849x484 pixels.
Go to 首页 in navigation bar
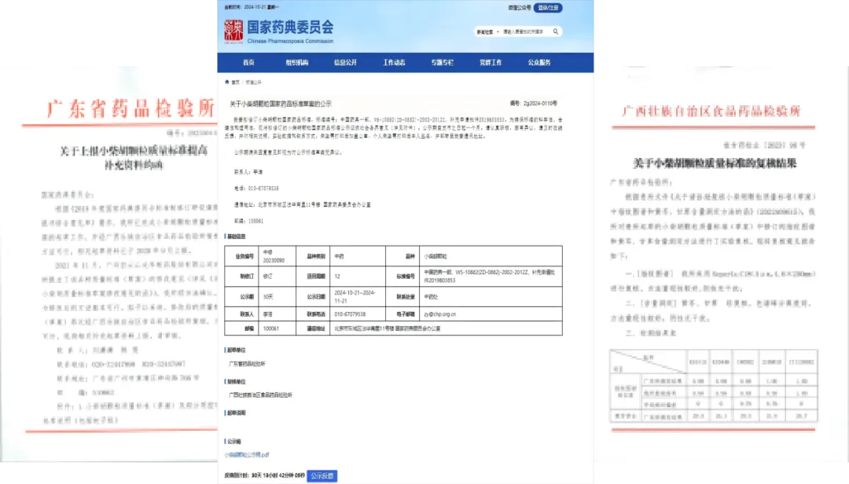248,63
